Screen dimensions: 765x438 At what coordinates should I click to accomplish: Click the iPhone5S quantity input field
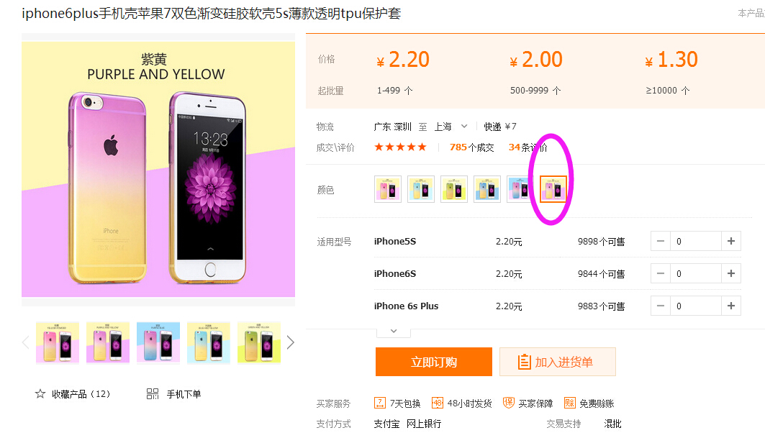pos(696,241)
